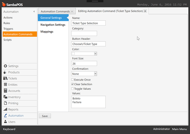This screenshot has width=190, height=134.
Task: Click the Button Header input field
Action: coord(88,44)
